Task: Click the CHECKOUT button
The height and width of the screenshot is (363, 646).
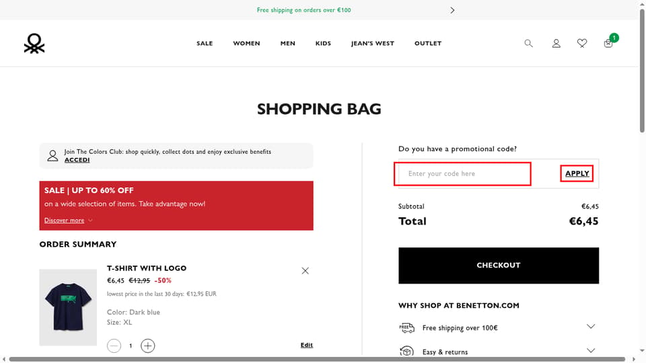Action: point(499,266)
